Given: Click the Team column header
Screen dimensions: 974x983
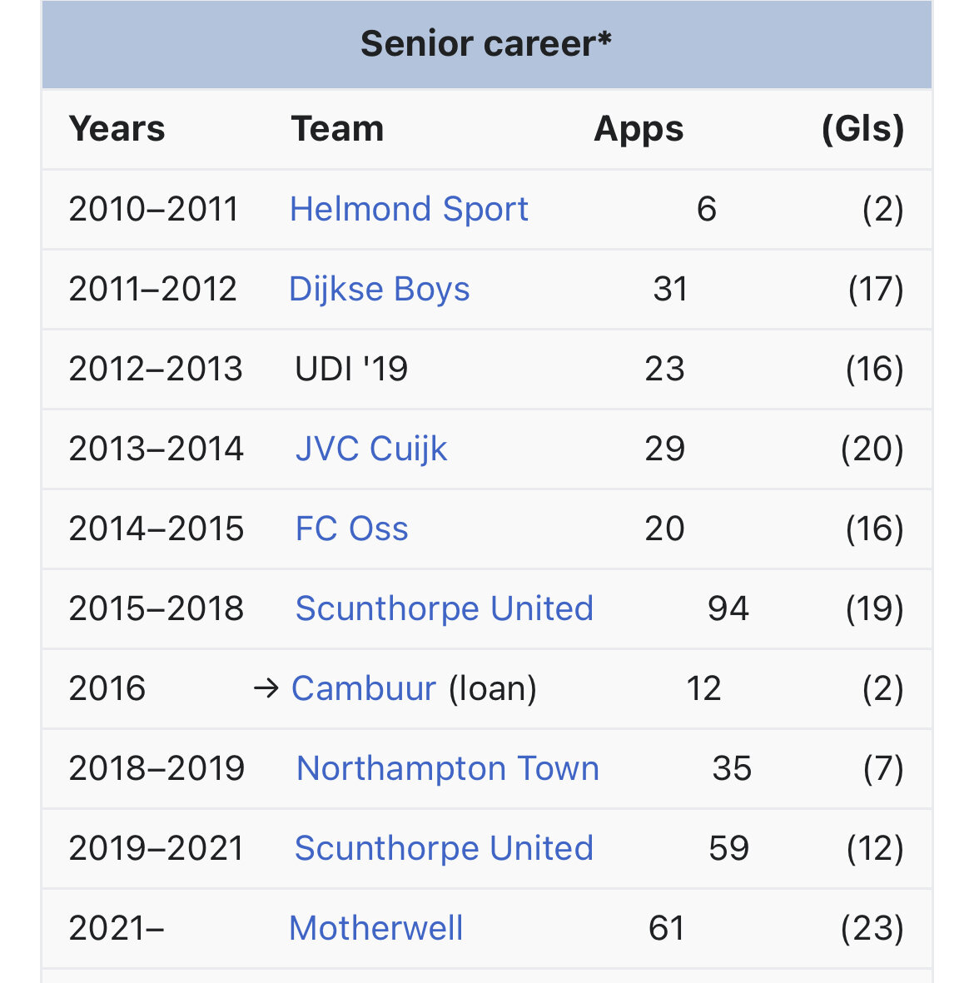Looking at the screenshot, I should pyautogui.click(x=337, y=129).
